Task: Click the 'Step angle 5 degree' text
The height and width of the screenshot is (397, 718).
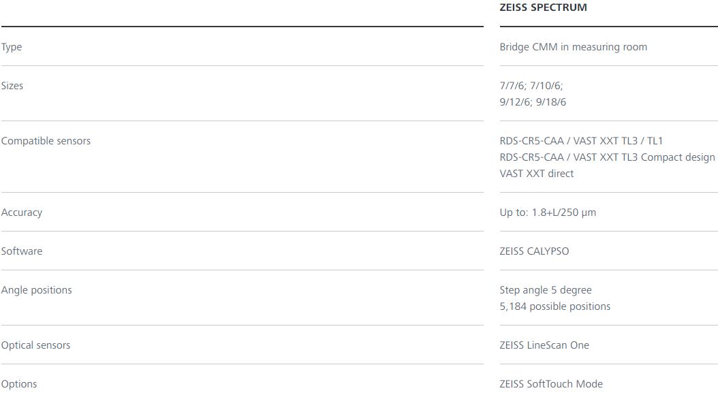Action: point(545,290)
